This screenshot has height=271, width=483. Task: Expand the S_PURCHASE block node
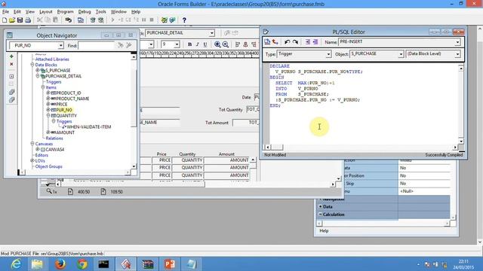coord(38,70)
